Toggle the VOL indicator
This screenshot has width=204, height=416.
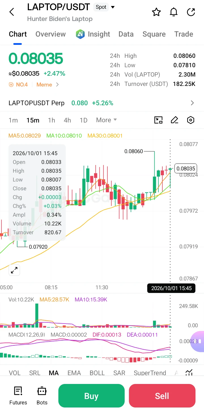pyautogui.click(x=15, y=373)
